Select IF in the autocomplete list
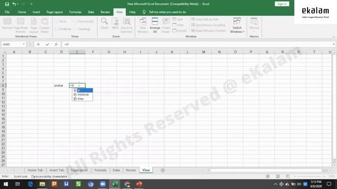The image size is (337, 189). (x=83, y=90)
